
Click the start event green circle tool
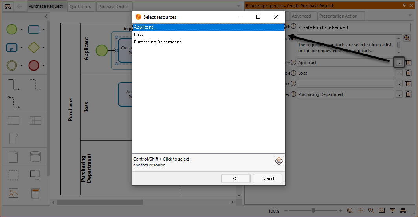12,29
